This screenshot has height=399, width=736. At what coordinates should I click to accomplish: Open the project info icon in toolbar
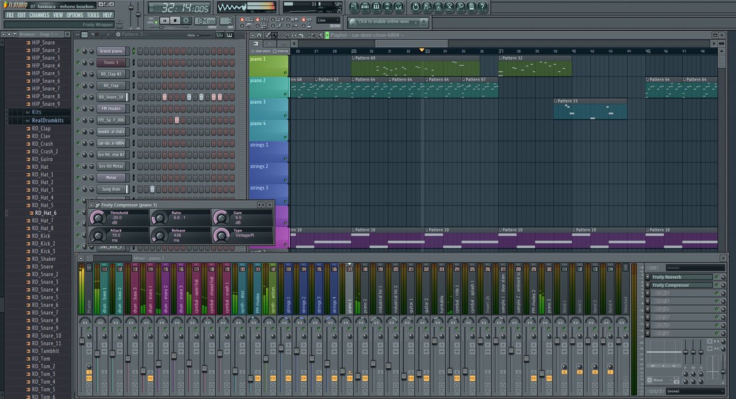click(x=471, y=7)
